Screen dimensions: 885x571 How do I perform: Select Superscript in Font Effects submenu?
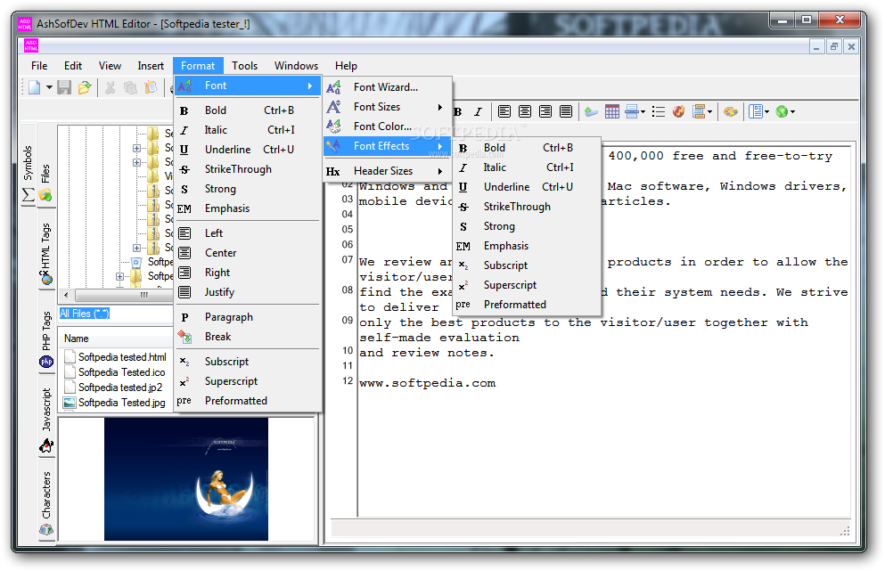click(x=526, y=285)
